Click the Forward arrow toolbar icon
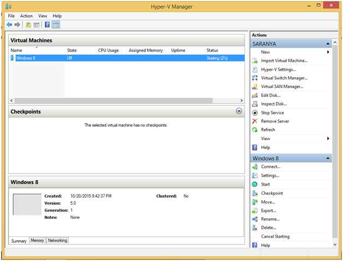Screen dimensions: 343x261 17,25
